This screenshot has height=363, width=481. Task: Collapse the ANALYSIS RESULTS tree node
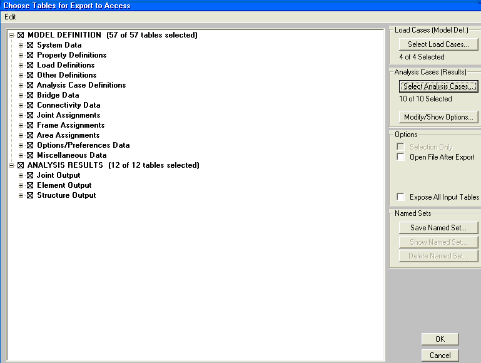[x=12, y=165]
